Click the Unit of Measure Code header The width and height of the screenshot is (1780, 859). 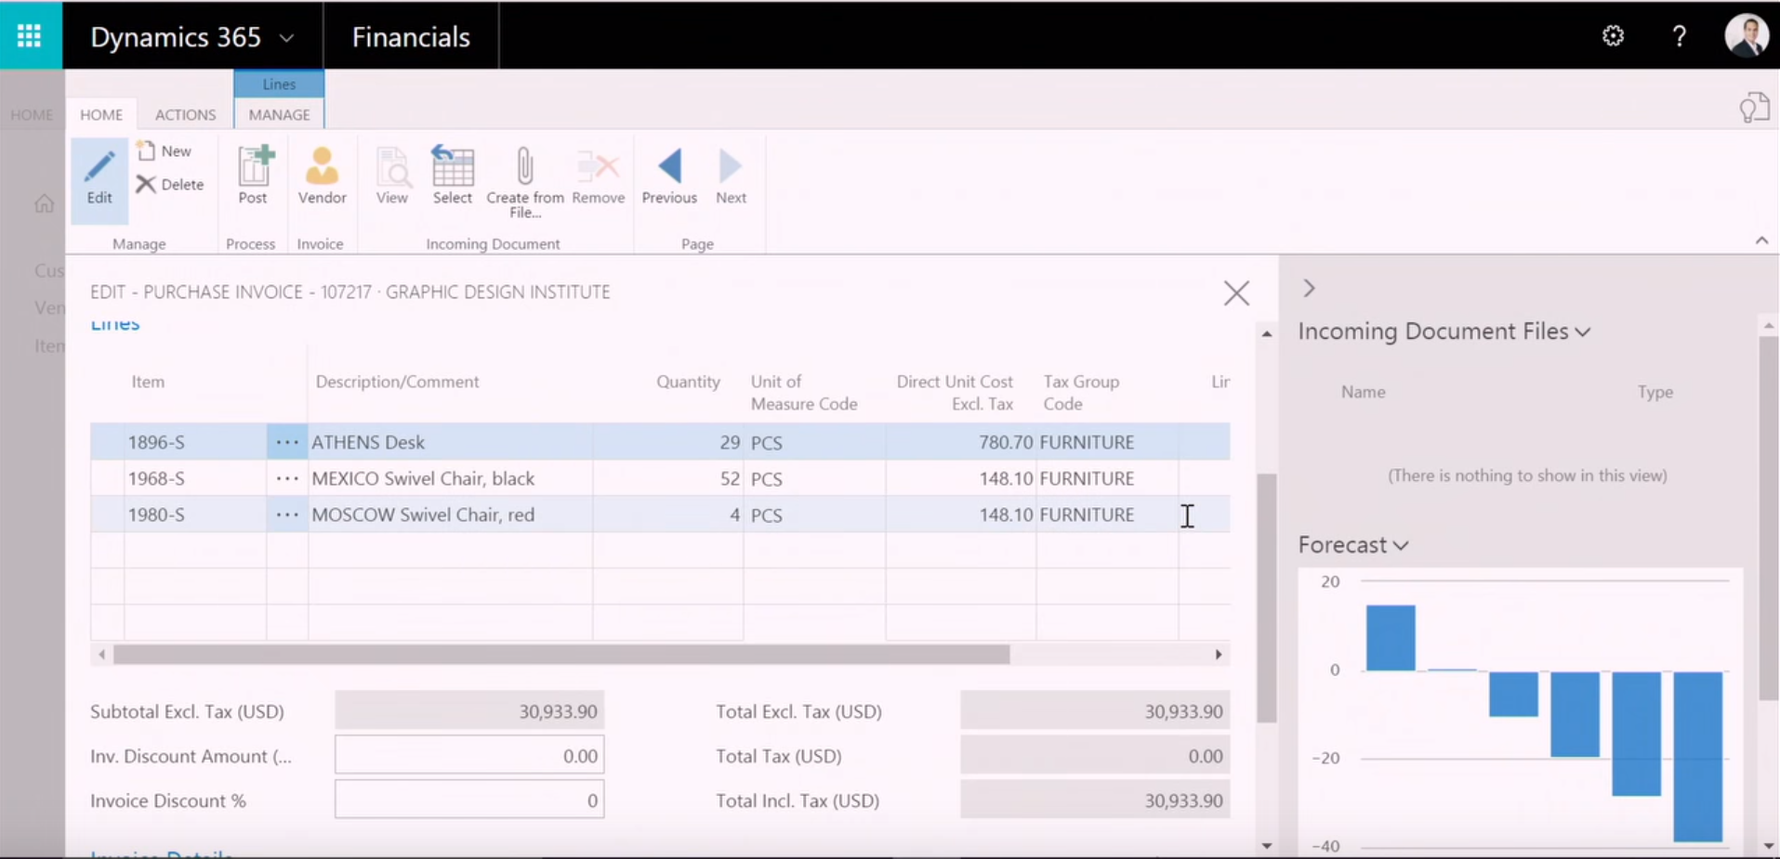tap(804, 393)
